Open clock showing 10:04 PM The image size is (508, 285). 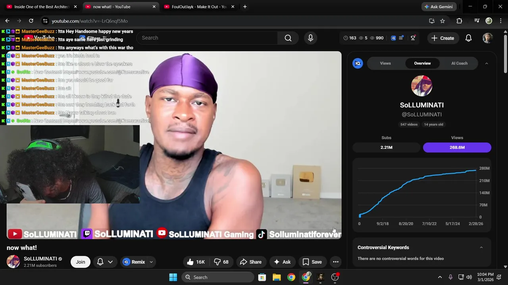click(485, 277)
